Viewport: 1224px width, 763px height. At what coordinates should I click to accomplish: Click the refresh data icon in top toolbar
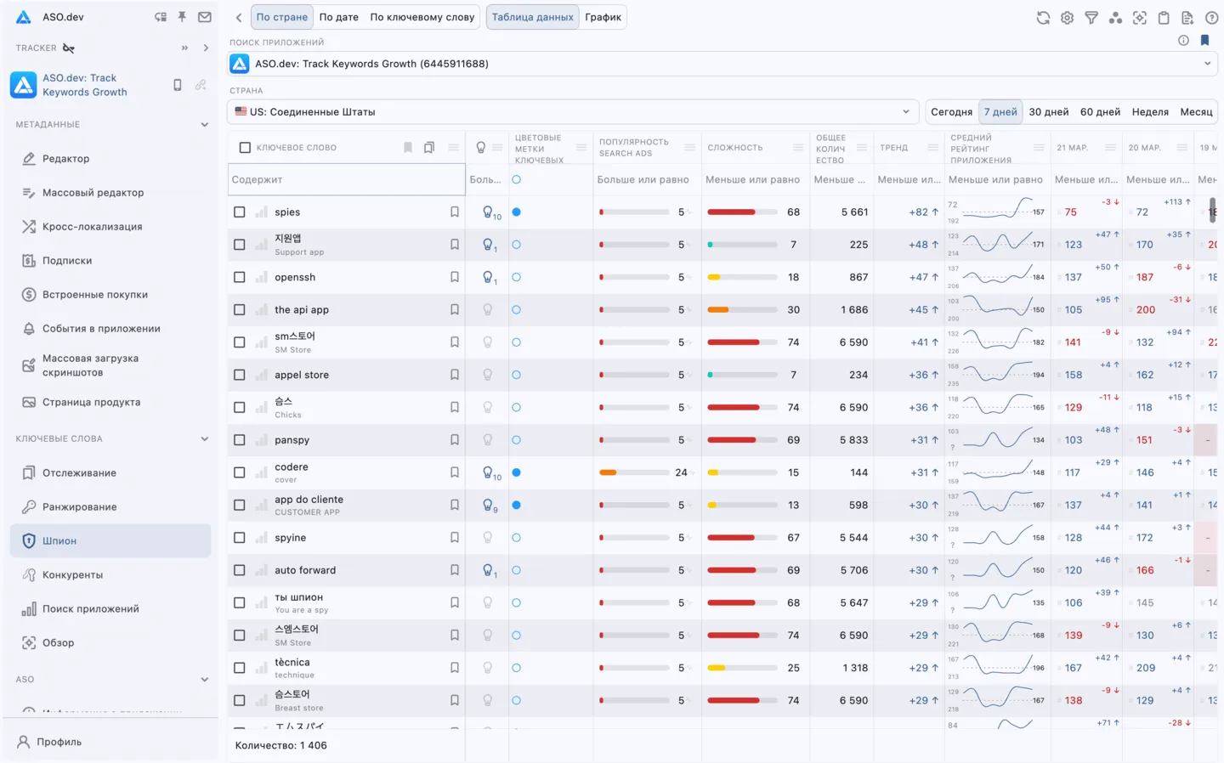click(x=1043, y=18)
